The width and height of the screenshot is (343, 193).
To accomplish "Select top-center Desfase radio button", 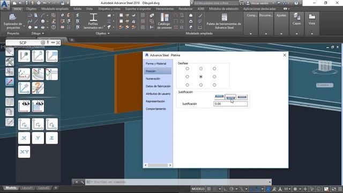I will (x=201, y=69).
